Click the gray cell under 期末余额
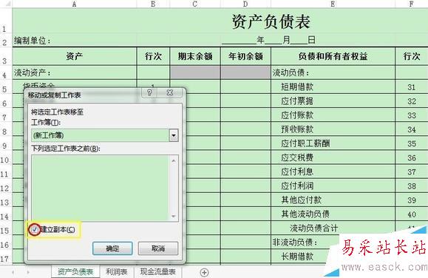Screen dimensions: 428x278 (x=195, y=72)
